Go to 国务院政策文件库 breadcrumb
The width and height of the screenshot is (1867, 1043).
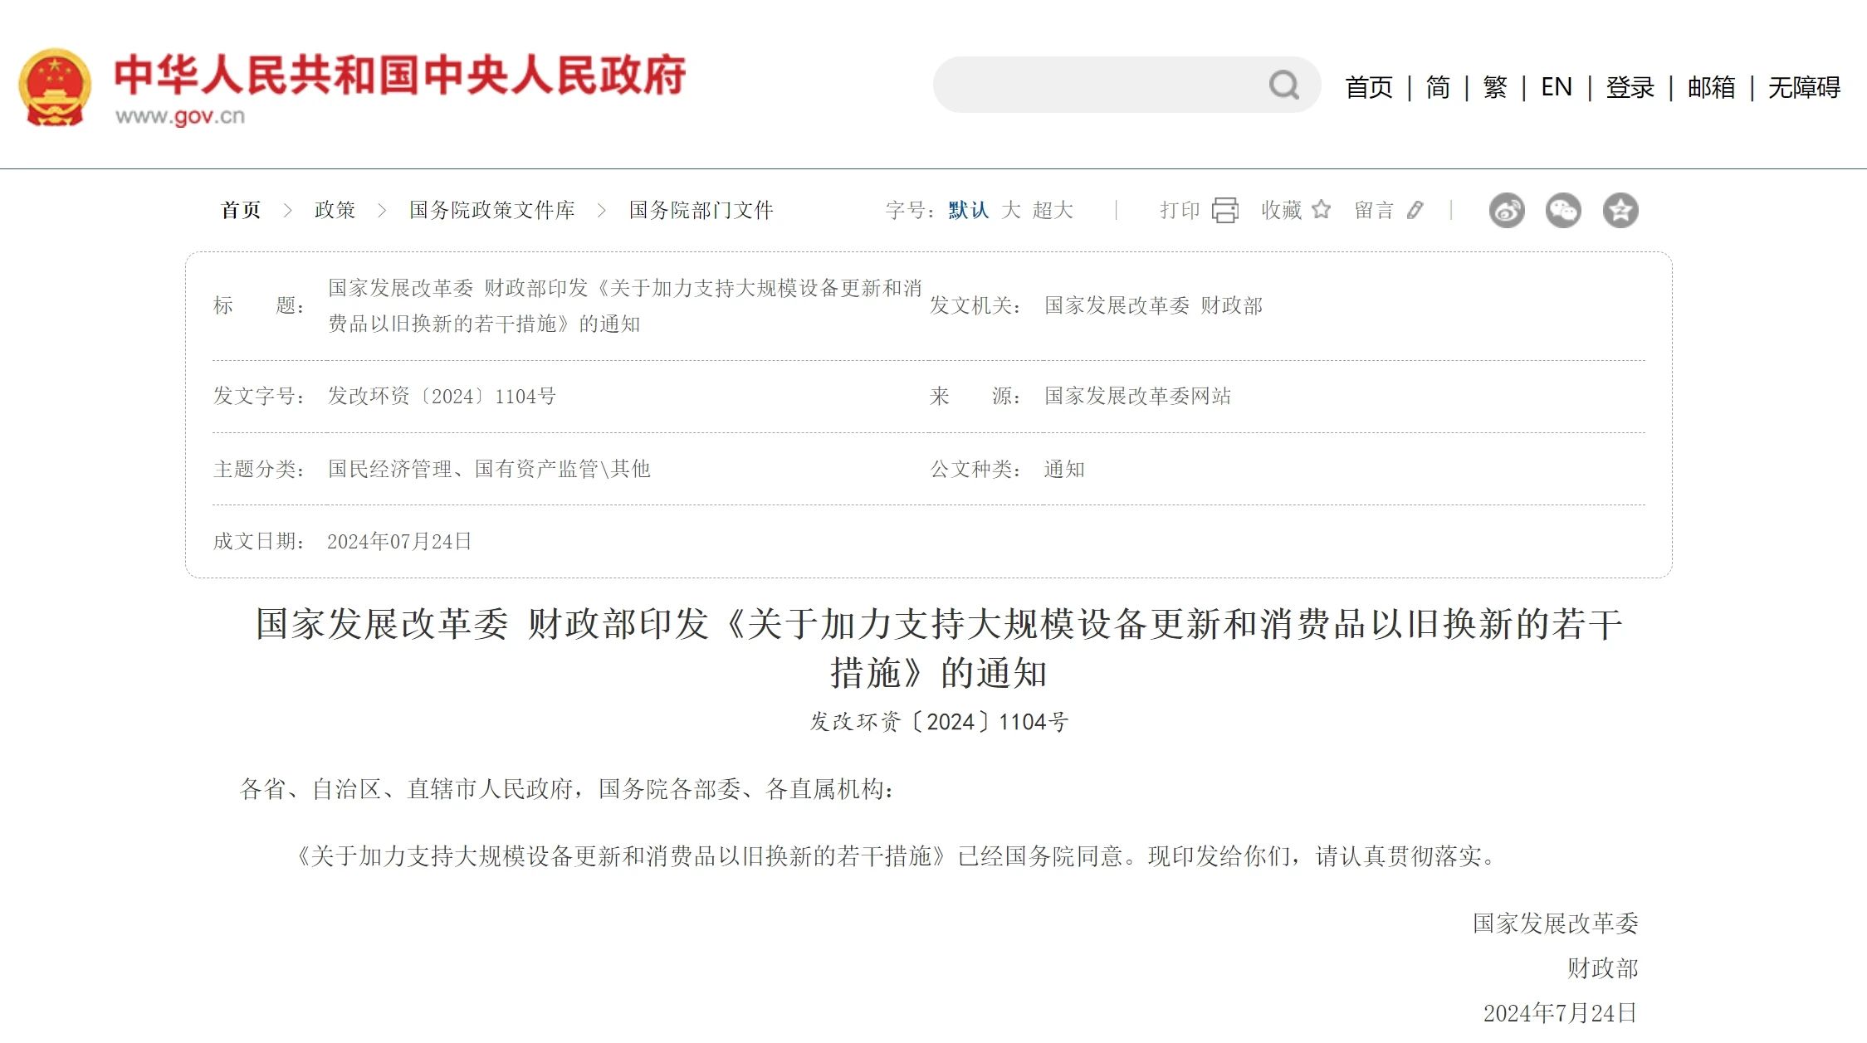(x=491, y=210)
